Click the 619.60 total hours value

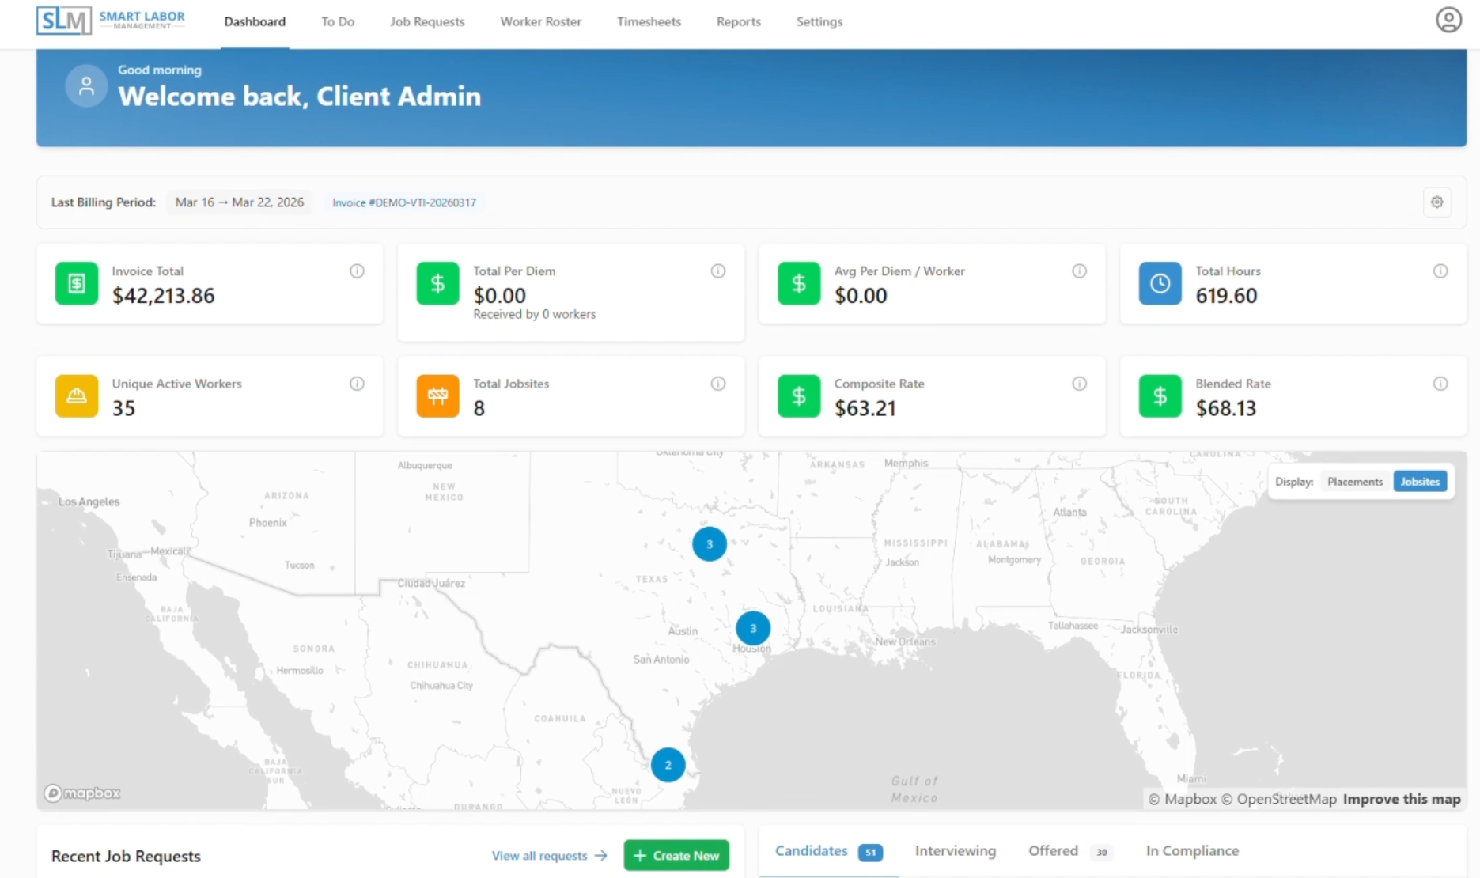[x=1226, y=296]
